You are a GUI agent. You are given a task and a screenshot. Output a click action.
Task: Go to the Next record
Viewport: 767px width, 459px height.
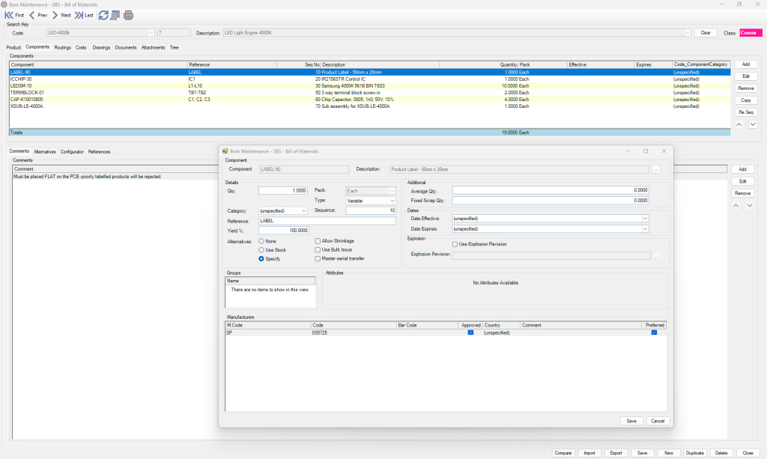(x=61, y=15)
